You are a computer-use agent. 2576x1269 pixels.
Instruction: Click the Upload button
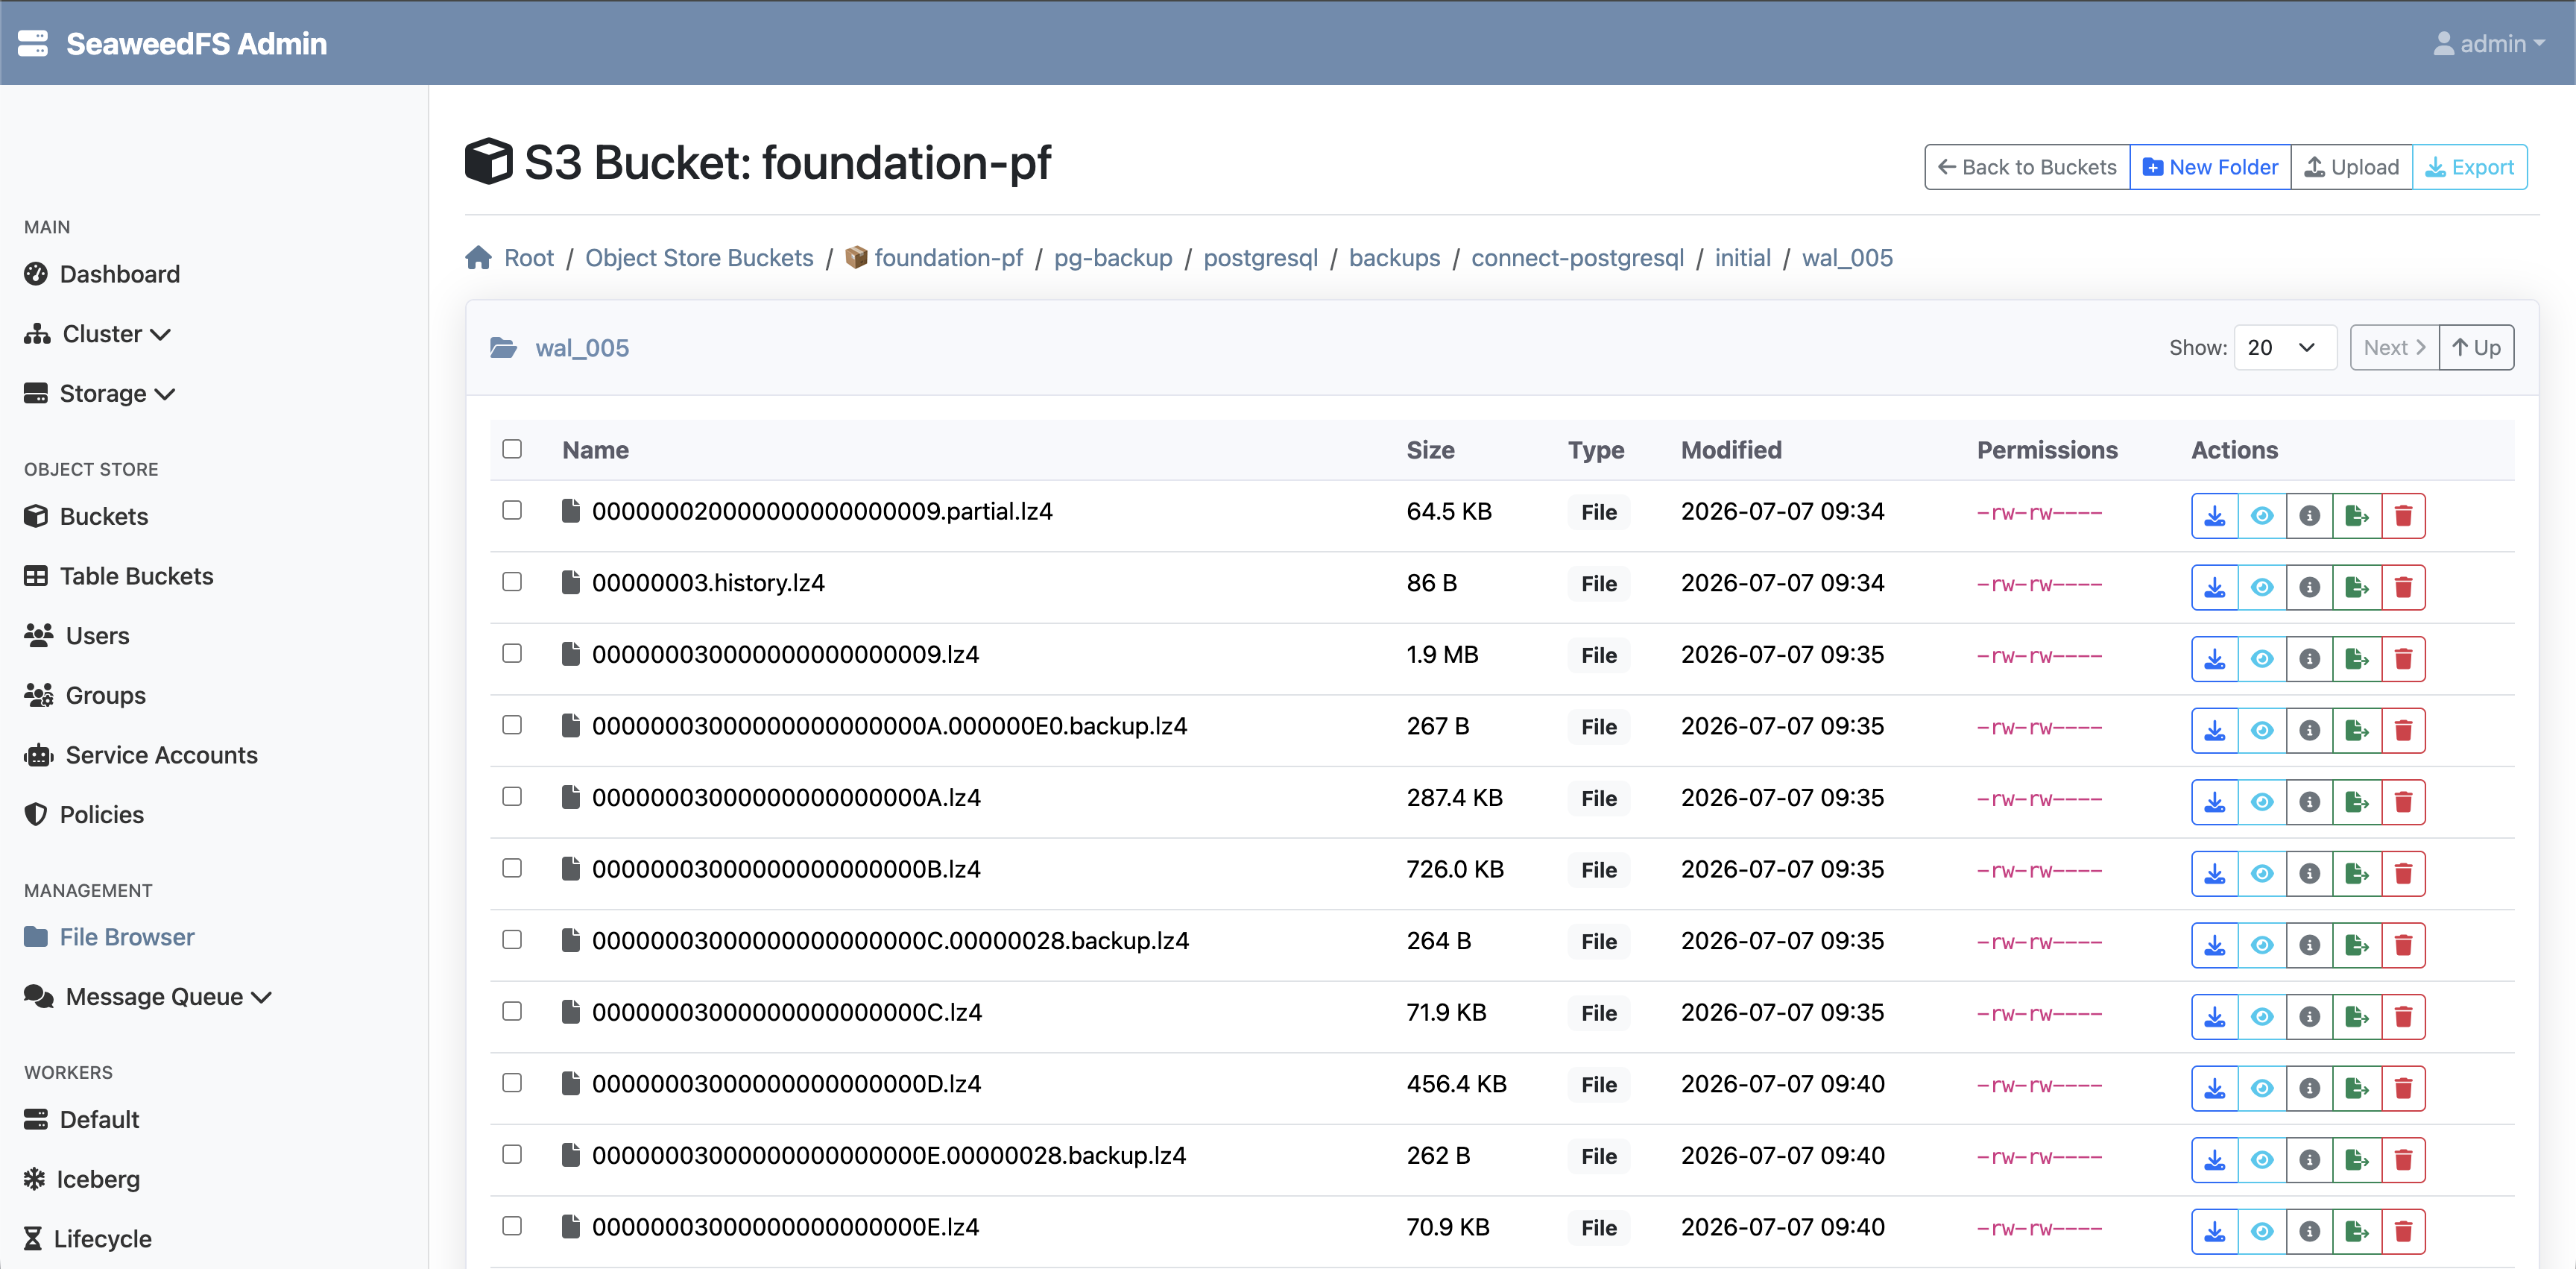[x=2351, y=167]
